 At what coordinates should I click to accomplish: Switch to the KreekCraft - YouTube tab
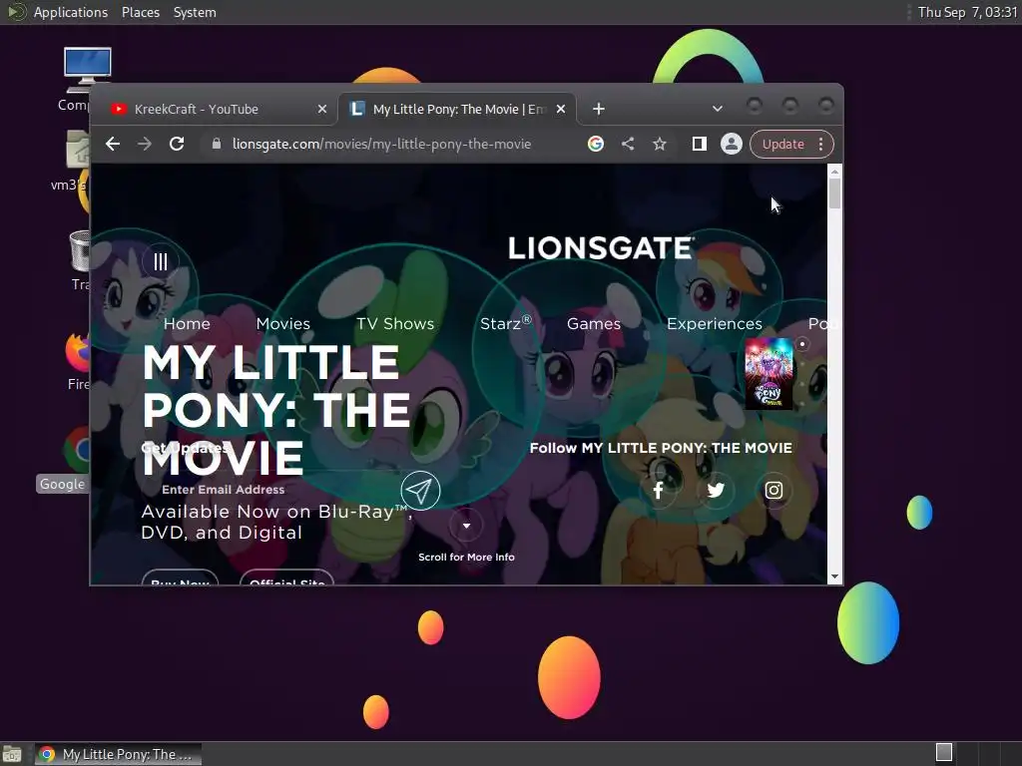tap(214, 109)
